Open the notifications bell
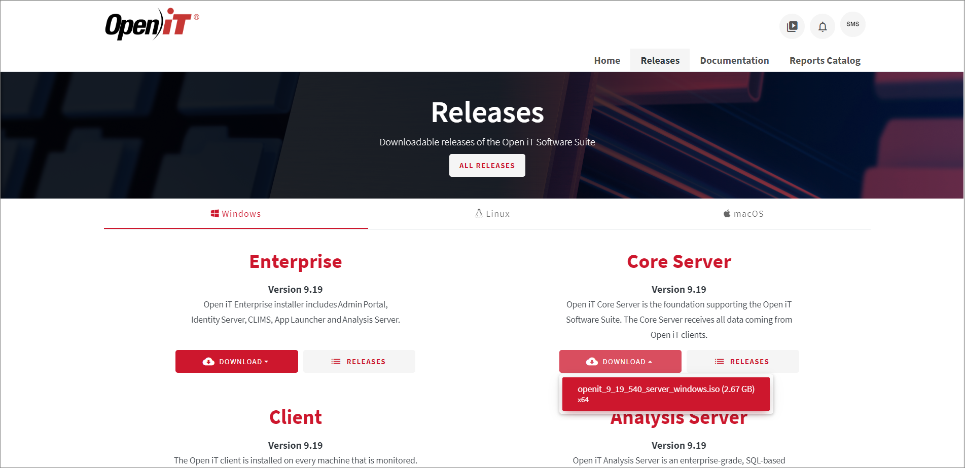965x468 pixels. click(x=823, y=26)
